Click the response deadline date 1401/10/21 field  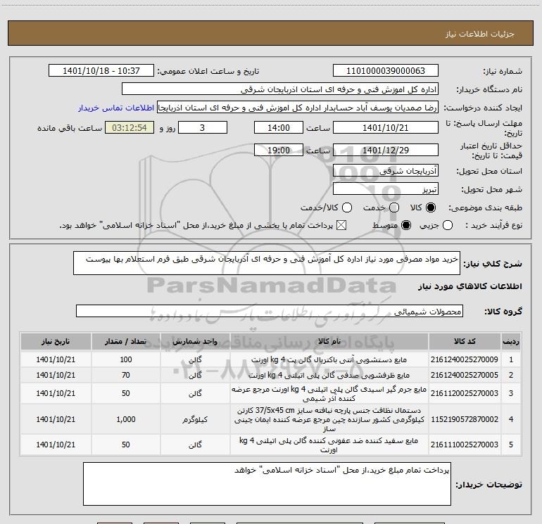click(x=386, y=127)
